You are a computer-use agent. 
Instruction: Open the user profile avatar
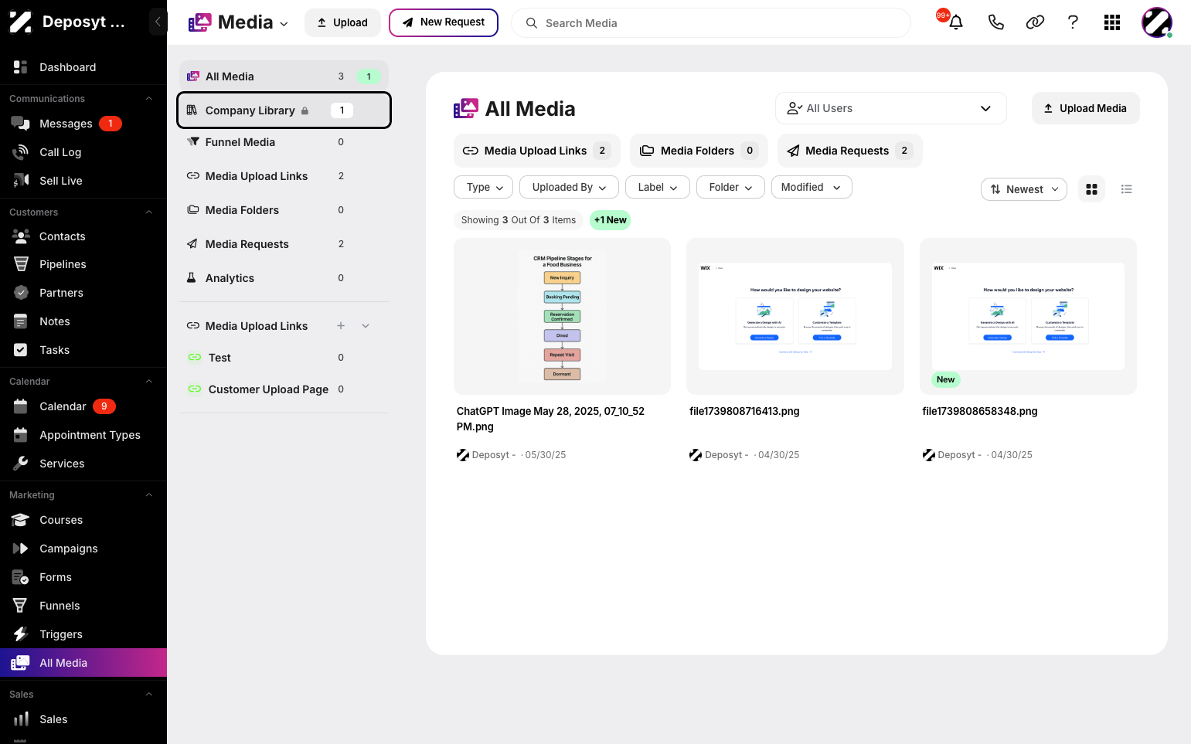(1157, 22)
